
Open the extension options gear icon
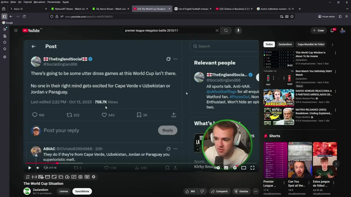[x=94, y=177]
